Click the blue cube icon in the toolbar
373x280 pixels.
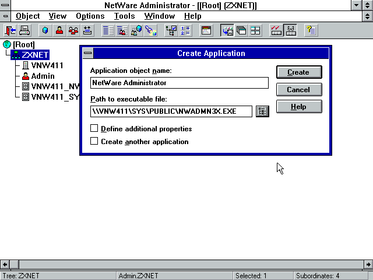pyautogui.click(x=45, y=30)
